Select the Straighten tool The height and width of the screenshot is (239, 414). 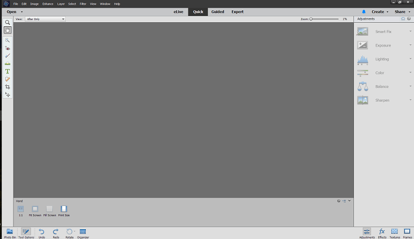tap(7, 63)
